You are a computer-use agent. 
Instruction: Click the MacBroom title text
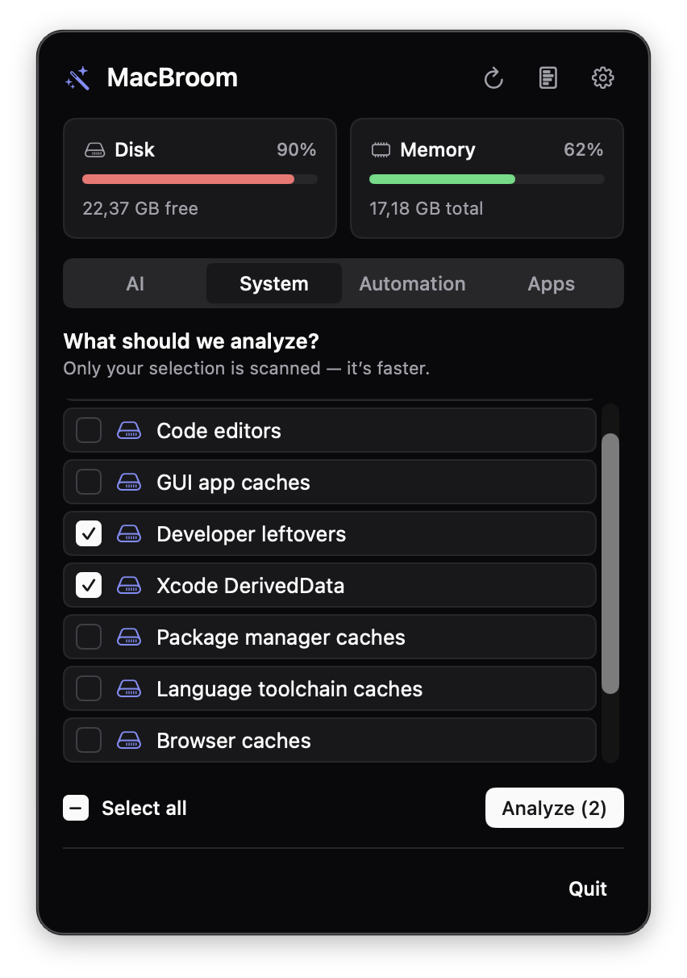pyautogui.click(x=173, y=78)
